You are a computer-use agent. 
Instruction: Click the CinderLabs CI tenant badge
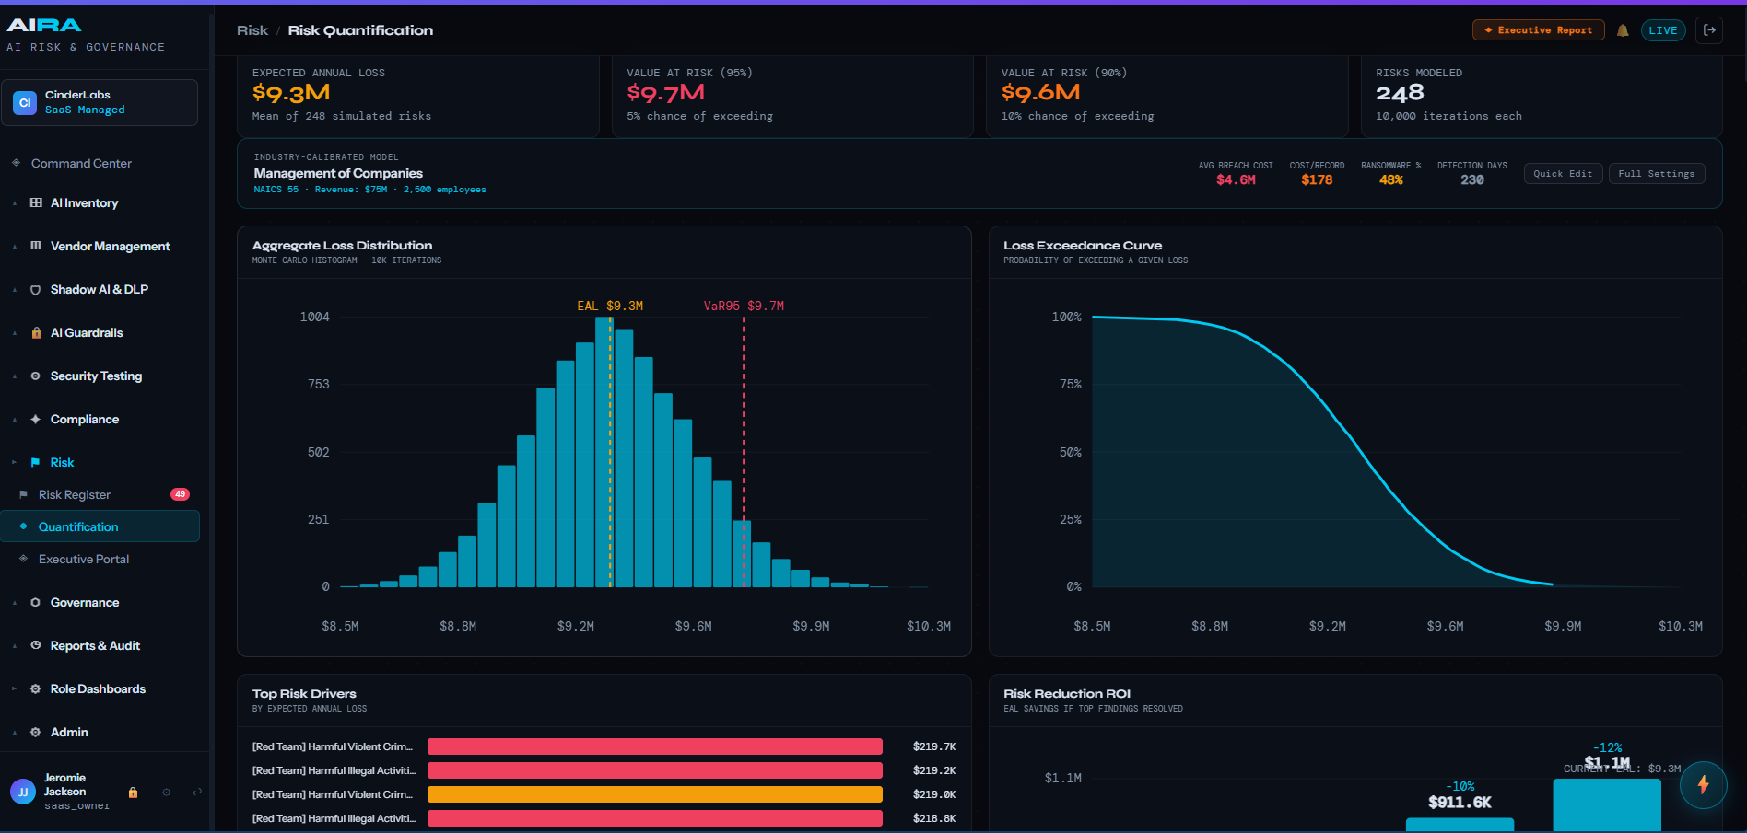[x=25, y=102]
